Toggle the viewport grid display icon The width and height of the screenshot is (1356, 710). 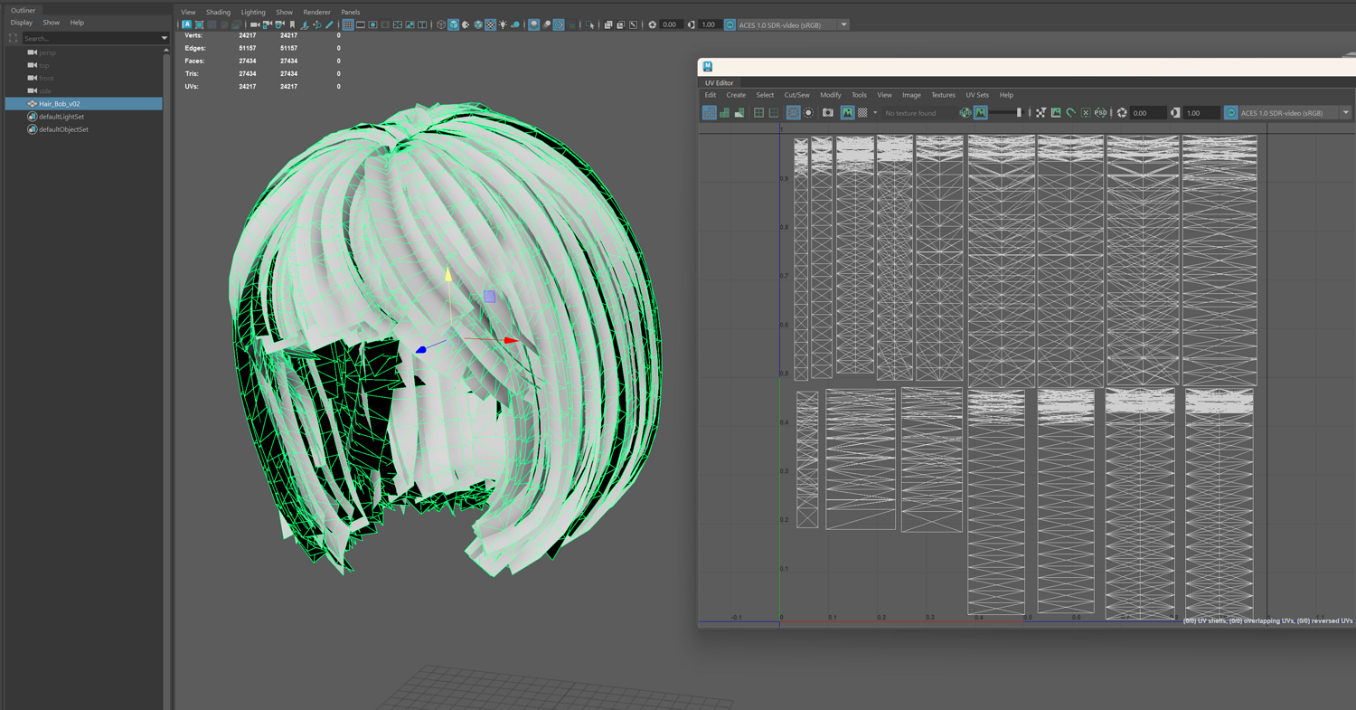pyautogui.click(x=347, y=25)
